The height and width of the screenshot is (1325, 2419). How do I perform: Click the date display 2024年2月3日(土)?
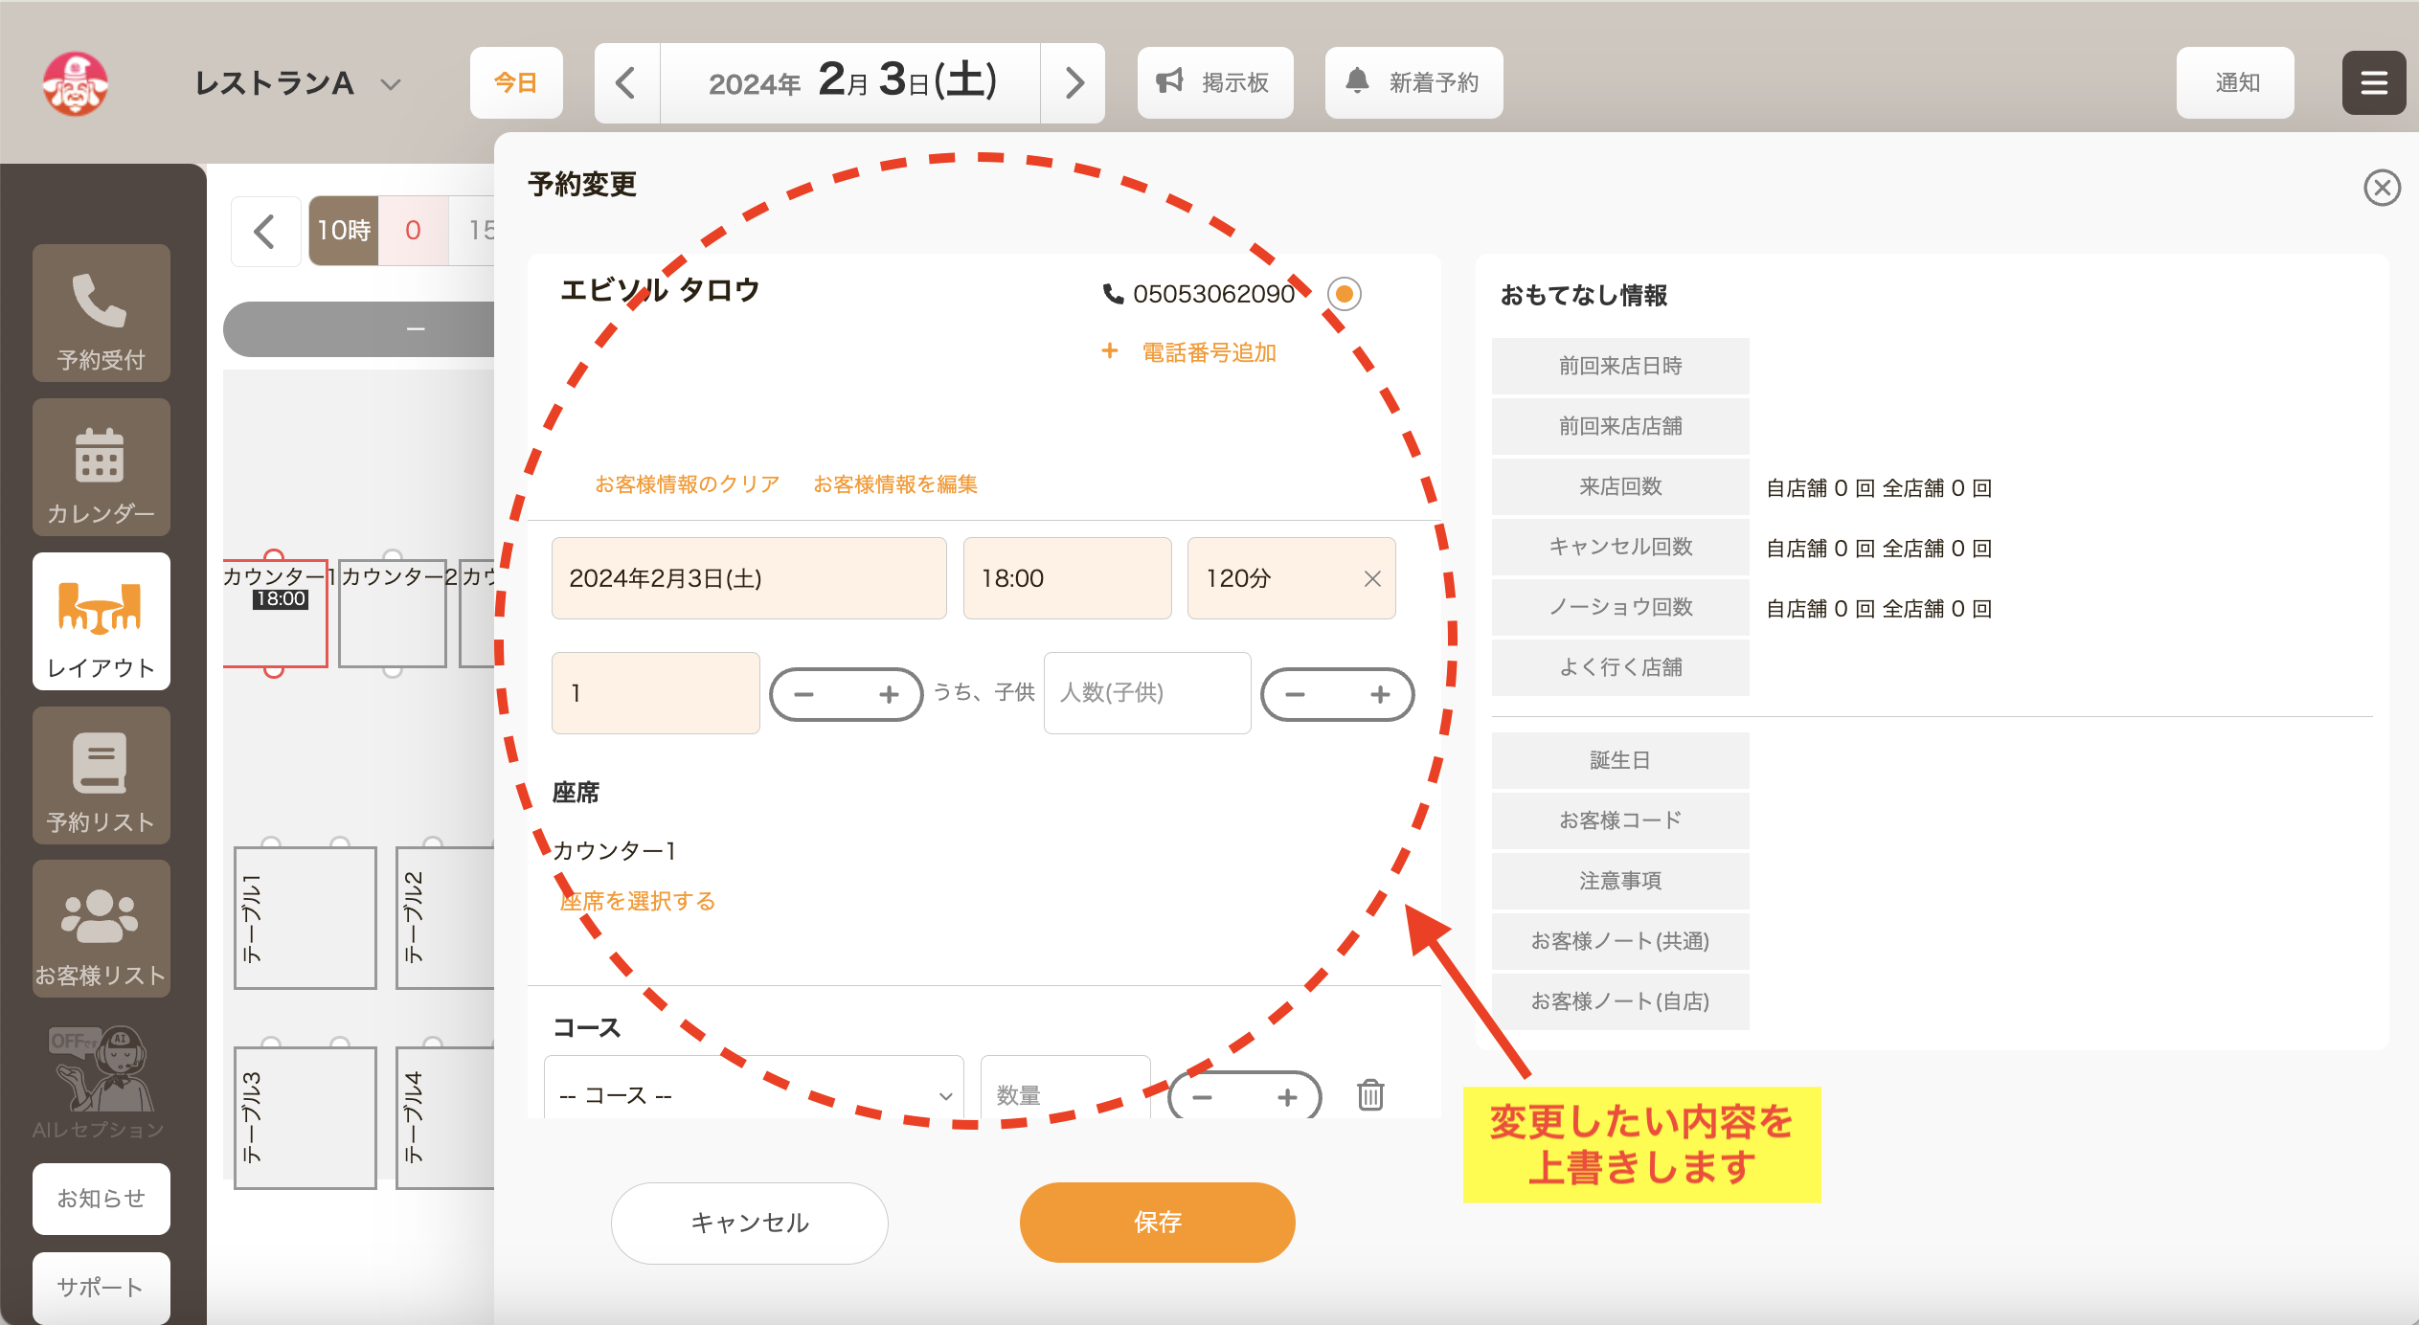pos(850,83)
